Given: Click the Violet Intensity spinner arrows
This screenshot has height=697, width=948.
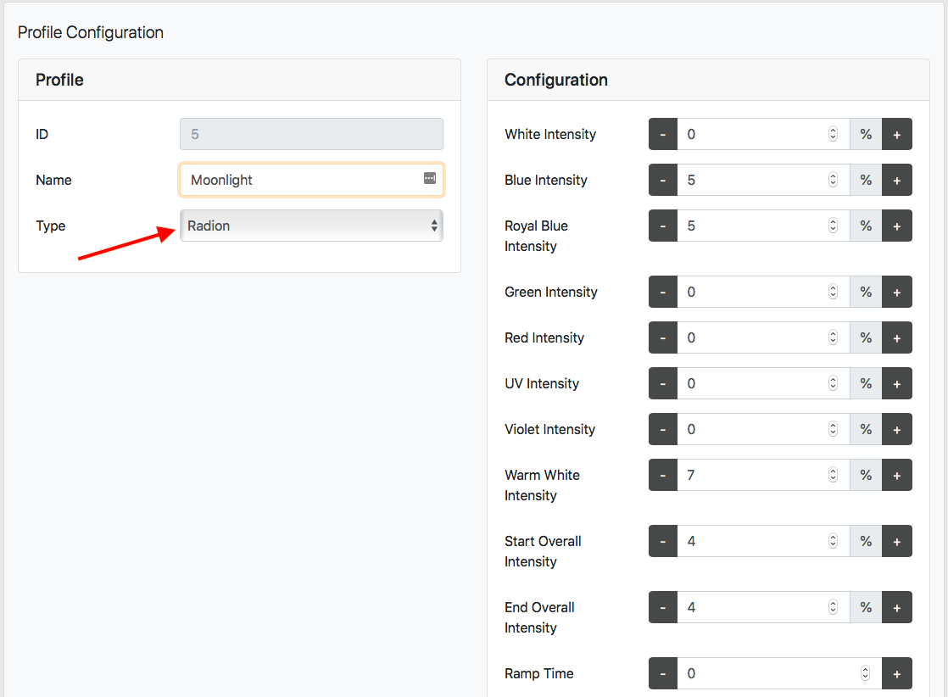Looking at the screenshot, I should point(834,430).
